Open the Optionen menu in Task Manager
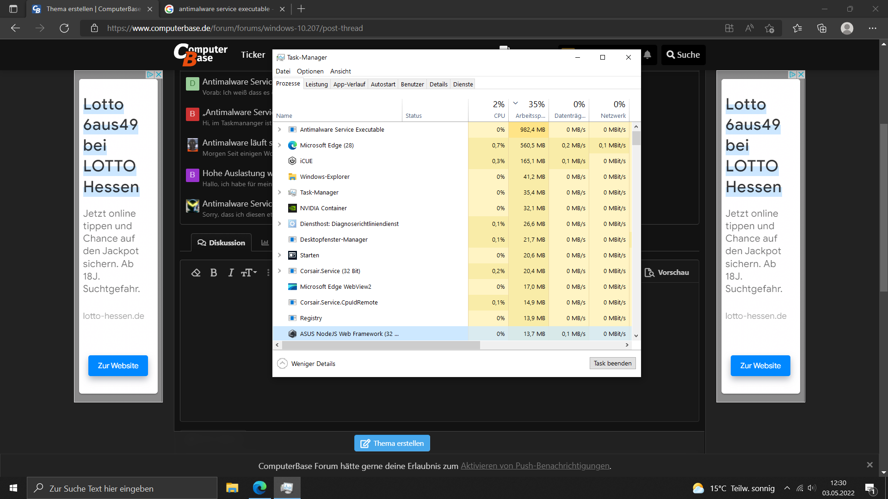888x499 pixels. click(310, 71)
